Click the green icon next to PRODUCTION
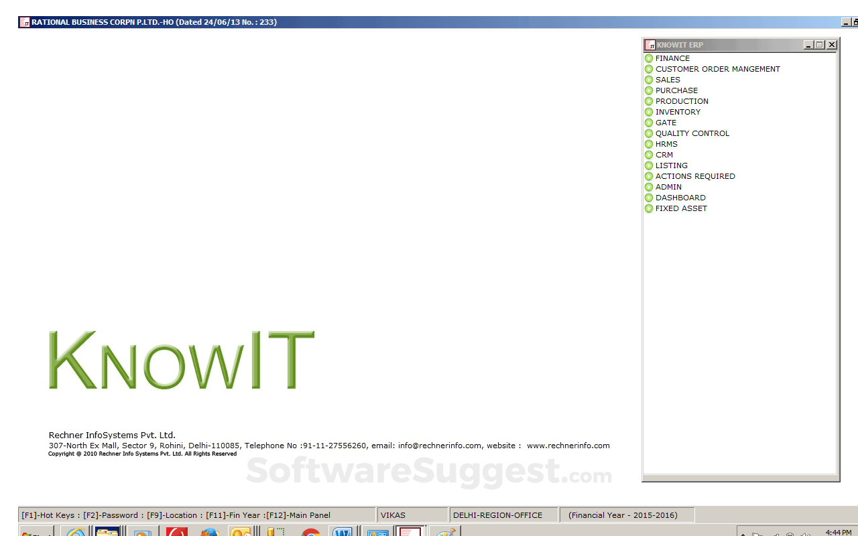Image resolution: width=858 pixels, height=536 pixels. (x=649, y=101)
